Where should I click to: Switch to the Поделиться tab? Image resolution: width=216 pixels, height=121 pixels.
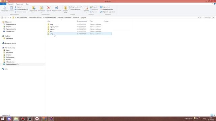(x=19, y=4)
